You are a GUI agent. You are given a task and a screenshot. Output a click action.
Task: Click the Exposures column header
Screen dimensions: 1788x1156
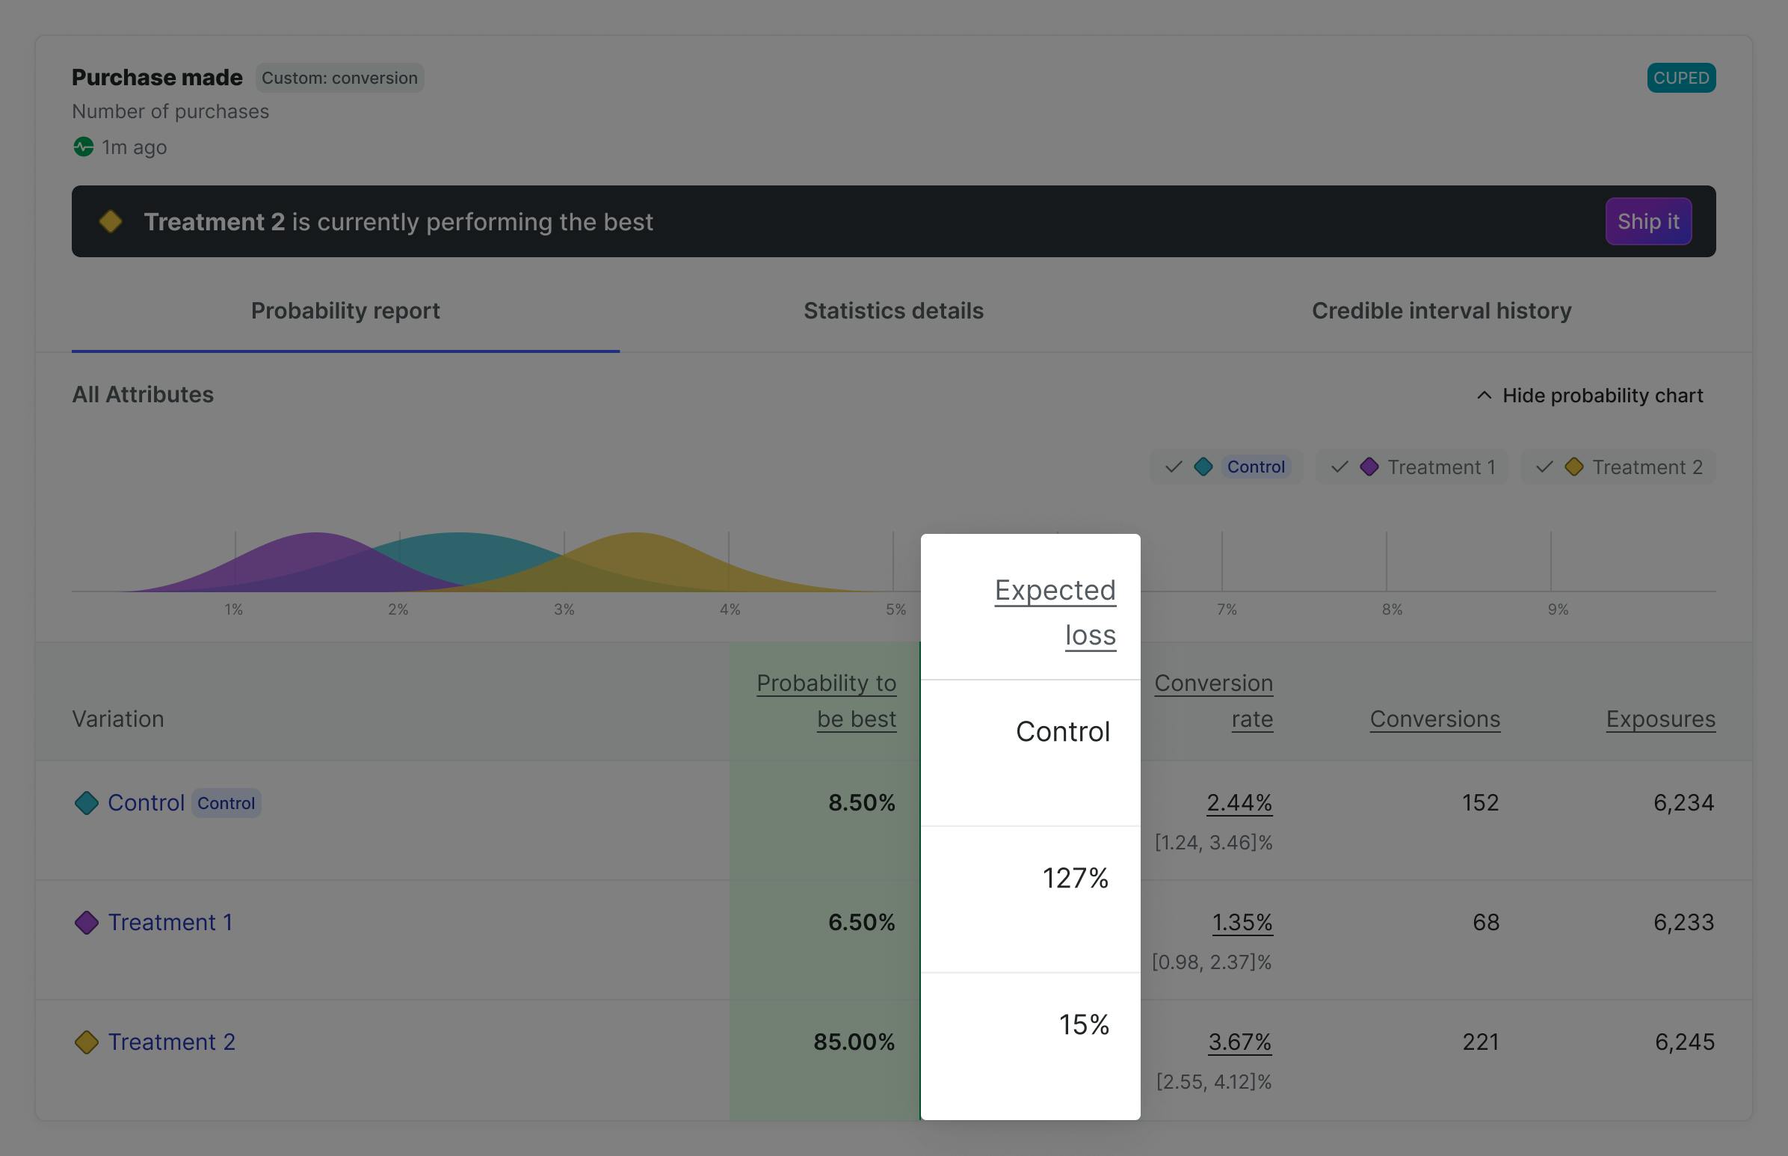(1660, 719)
